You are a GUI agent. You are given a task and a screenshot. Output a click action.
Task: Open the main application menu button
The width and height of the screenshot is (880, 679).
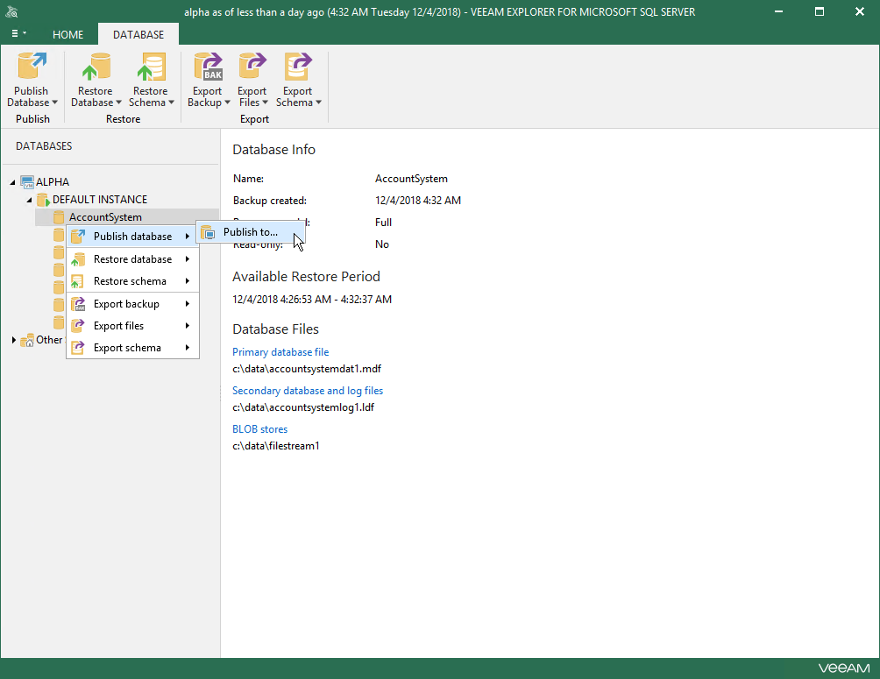(x=18, y=33)
